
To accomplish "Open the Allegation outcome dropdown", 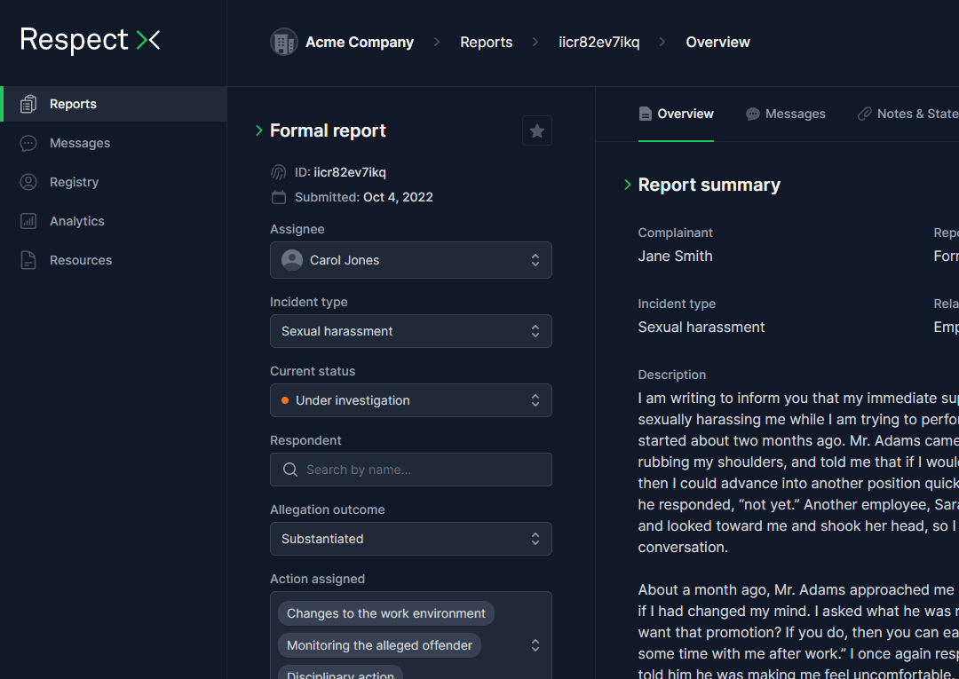I will (410, 539).
